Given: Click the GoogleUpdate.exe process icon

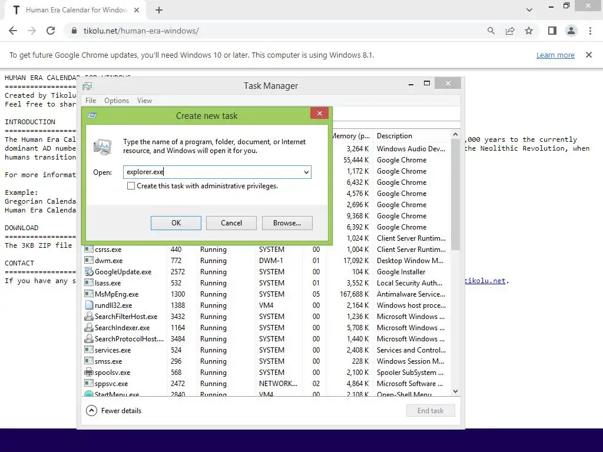Looking at the screenshot, I should pos(89,272).
